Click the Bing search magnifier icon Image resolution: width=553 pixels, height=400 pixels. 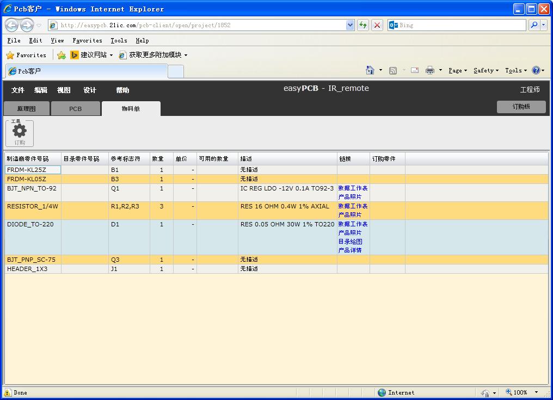(x=534, y=25)
